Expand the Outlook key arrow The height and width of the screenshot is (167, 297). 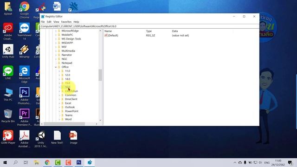(x=59, y=107)
